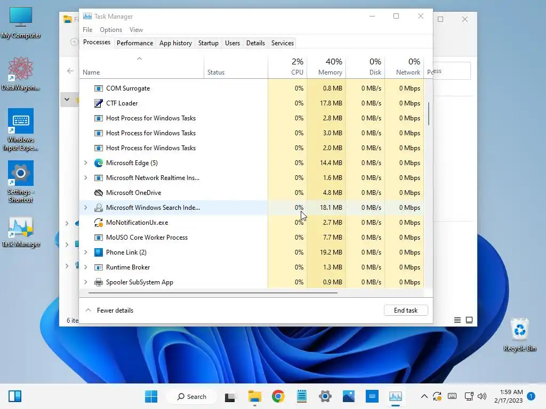This screenshot has height=409, width=546.
Task: Sort processes by Network column
Action: coord(404,67)
